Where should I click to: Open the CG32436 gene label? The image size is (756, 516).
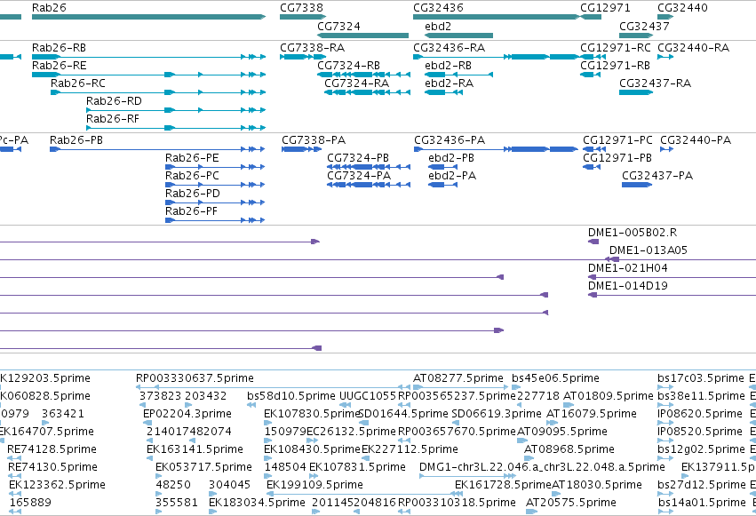tap(438, 8)
